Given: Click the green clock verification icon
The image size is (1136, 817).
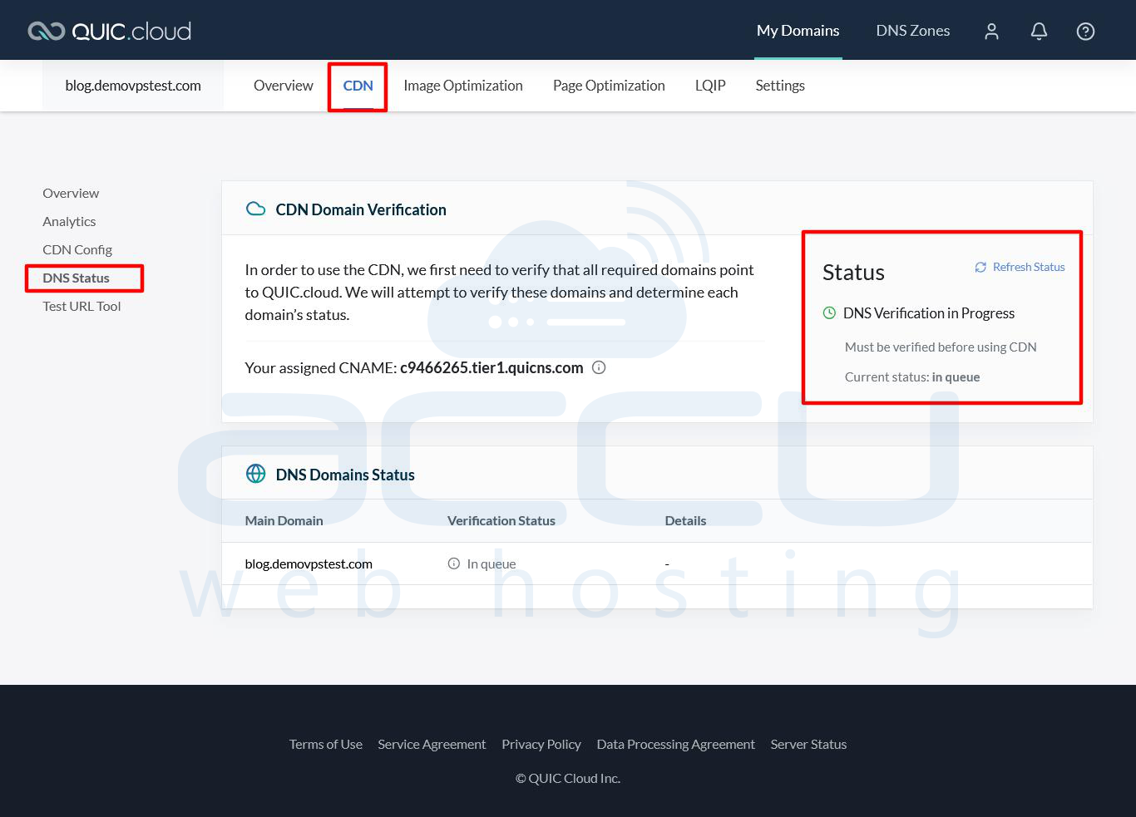Looking at the screenshot, I should (x=829, y=313).
